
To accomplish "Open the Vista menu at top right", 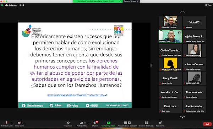I will point(208,5).
